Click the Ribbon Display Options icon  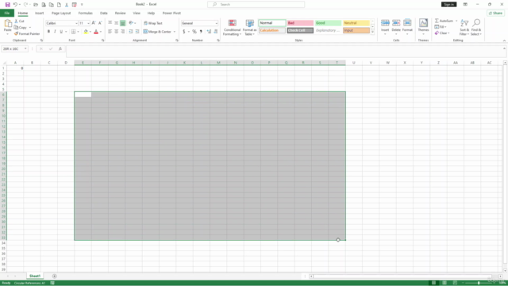pos(465,4)
